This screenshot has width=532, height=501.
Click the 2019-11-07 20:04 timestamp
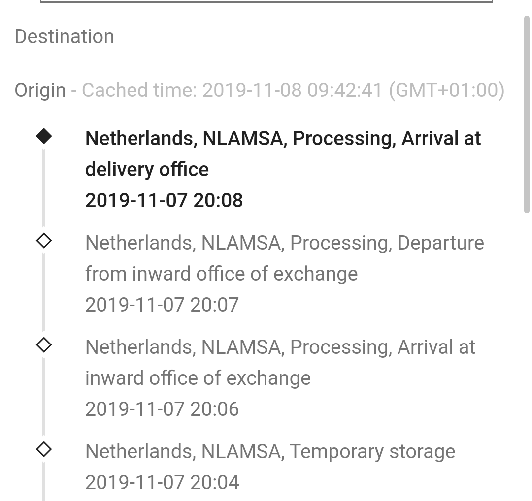tap(162, 482)
